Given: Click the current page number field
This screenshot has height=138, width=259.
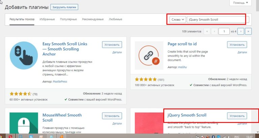Looking at the screenshot, I should (x=224, y=31).
